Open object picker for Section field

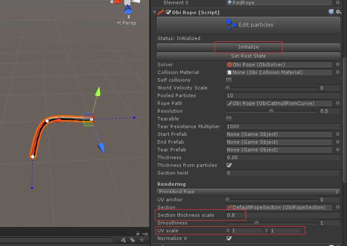point(338,207)
